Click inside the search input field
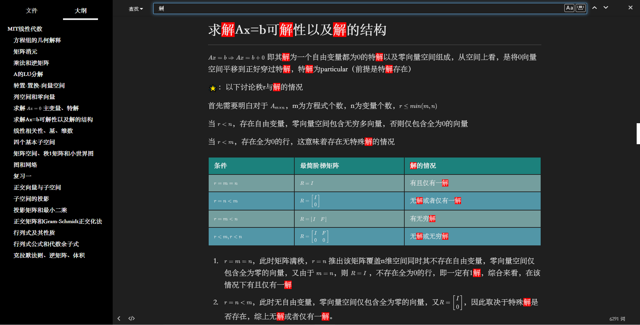Viewport: 640px width, 325px height. pos(333,8)
